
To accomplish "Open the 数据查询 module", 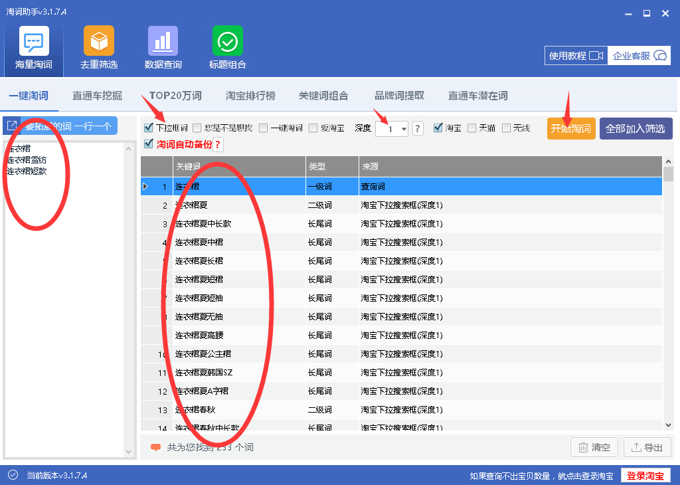I will [163, 48].
